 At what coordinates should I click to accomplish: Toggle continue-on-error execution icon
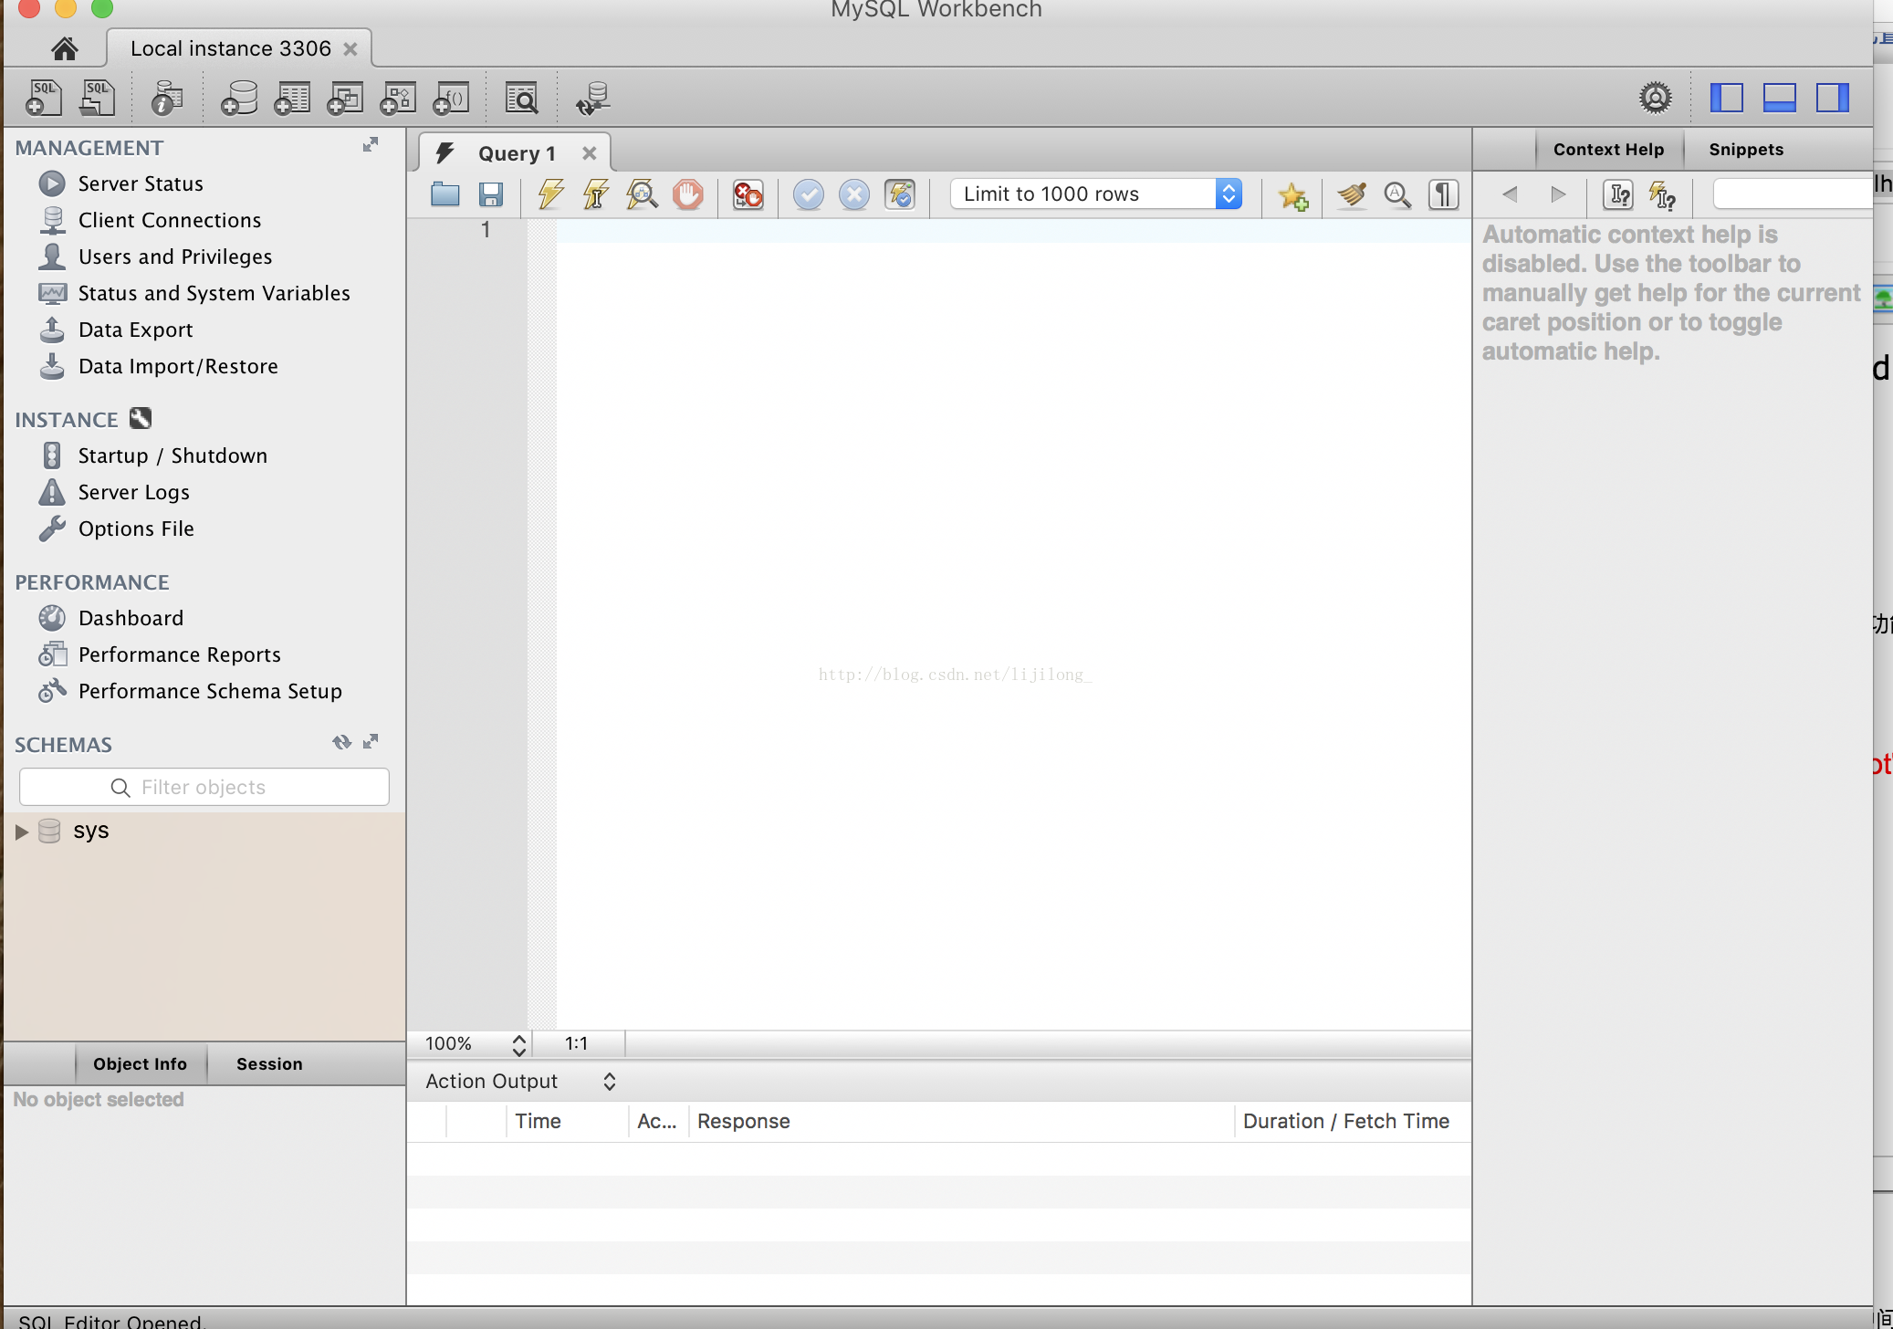click(748, 194)
